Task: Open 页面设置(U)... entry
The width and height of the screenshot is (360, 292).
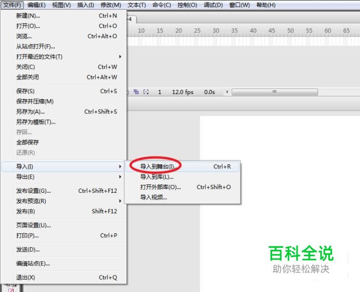Action: coord(64,225)
